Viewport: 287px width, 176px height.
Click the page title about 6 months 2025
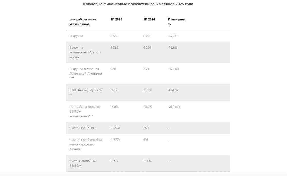click(138, 4)
